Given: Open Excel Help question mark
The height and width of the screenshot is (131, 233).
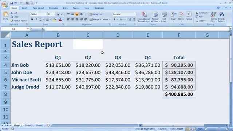Looking at the screenshot, I should coord(218,8).
